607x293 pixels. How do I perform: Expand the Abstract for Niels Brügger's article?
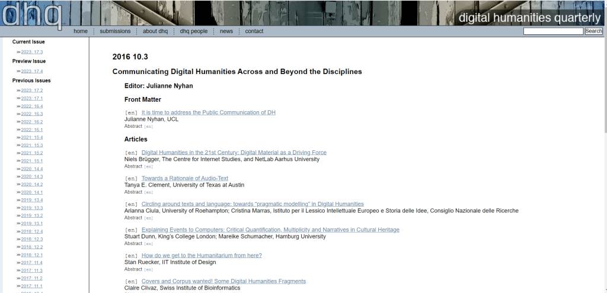click(133, 166)
